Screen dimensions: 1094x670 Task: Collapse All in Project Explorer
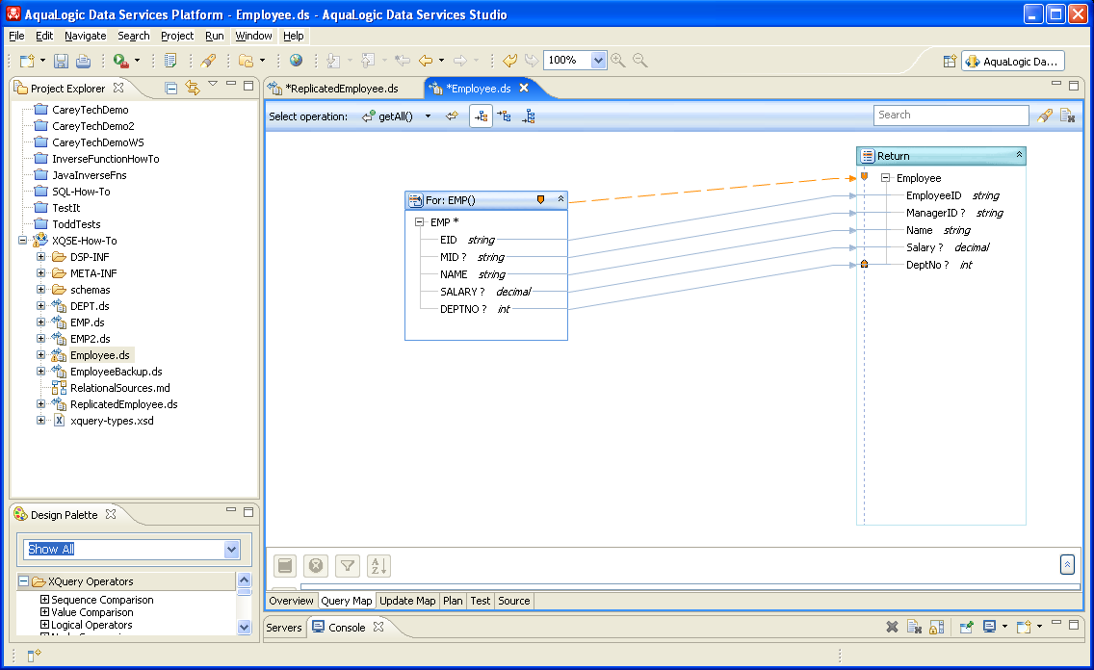(x=171, y=88)
